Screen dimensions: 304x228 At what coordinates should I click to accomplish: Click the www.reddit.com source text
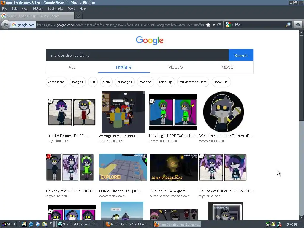(111, 141)
